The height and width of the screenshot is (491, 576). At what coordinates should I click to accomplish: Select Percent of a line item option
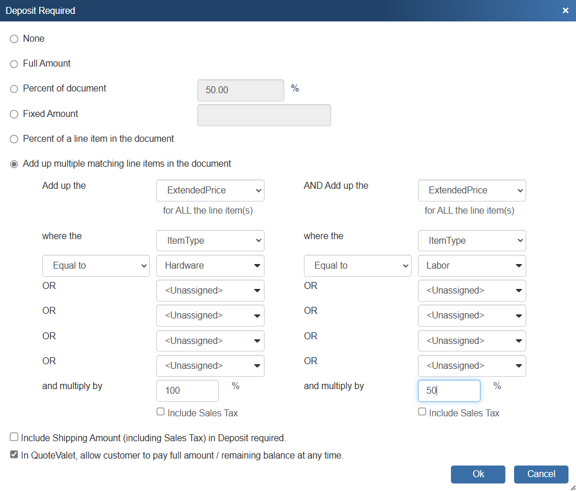point(14,139)
